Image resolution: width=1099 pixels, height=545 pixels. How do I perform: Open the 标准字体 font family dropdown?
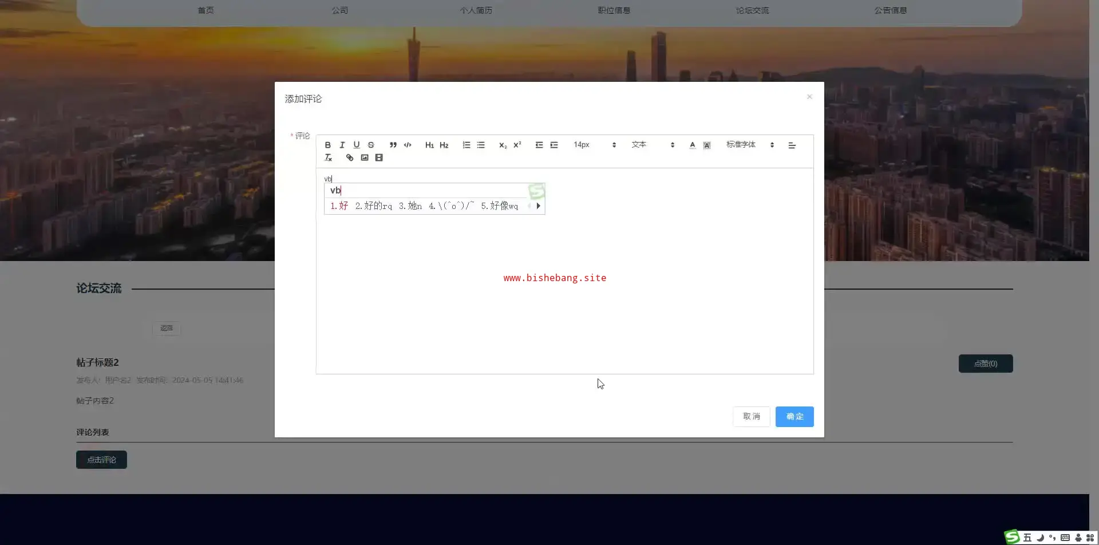[x=750, y=145]
